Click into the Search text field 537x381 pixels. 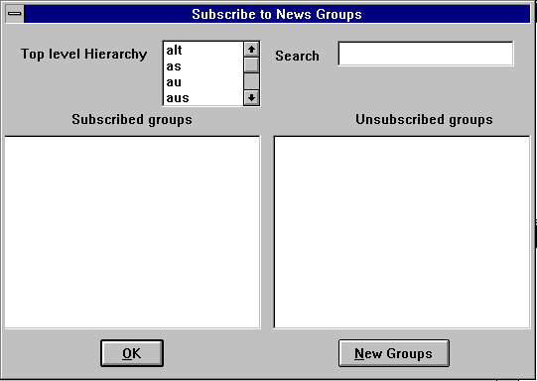click(426, 54)
